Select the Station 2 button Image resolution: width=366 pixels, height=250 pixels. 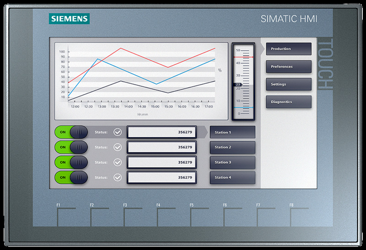click(x=232, y=147)
